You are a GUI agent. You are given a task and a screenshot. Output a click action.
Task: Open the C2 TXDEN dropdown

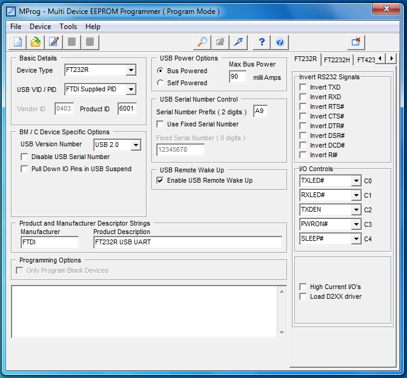(x=356, y=210)
